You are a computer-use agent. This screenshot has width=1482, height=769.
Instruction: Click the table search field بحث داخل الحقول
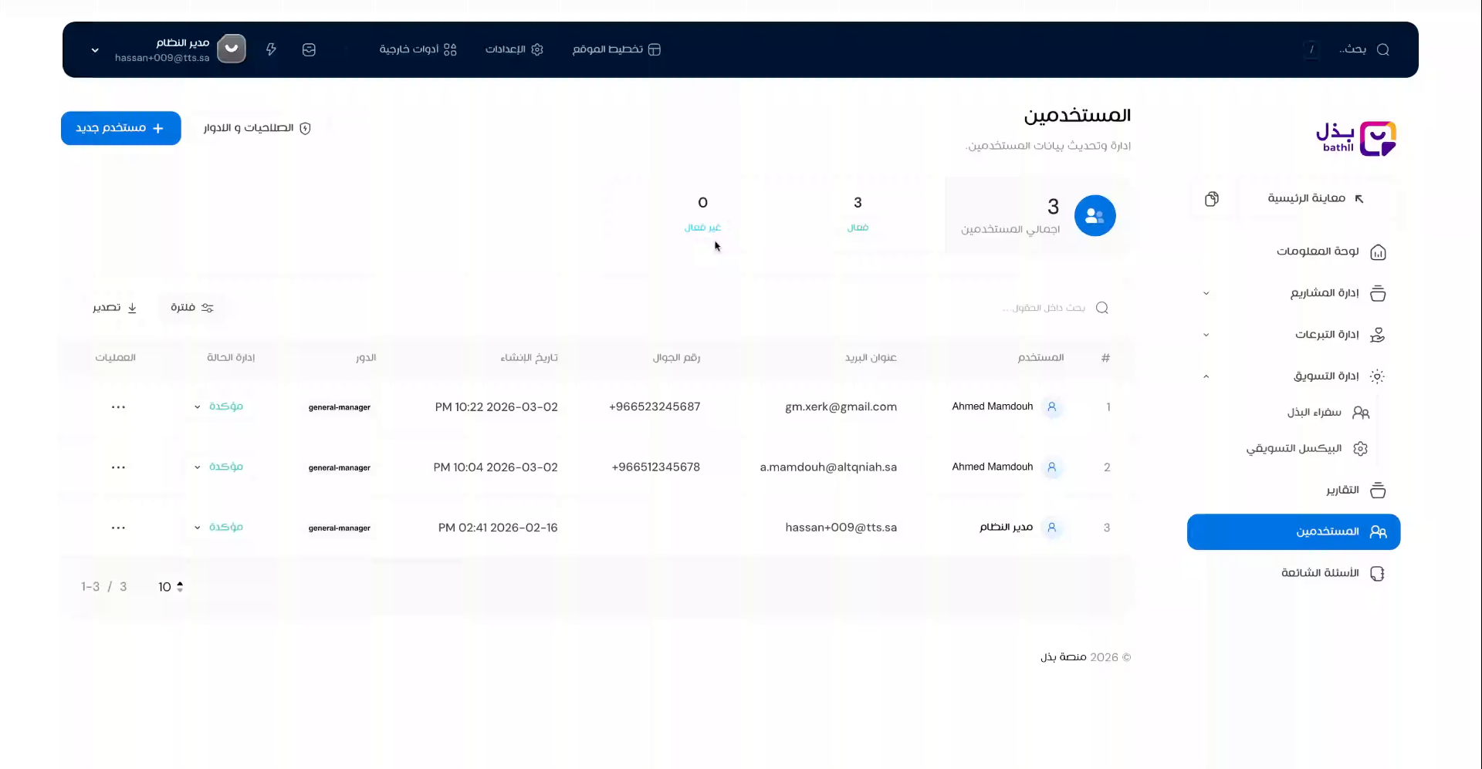pyautogui.click(x=1046, y=308)
